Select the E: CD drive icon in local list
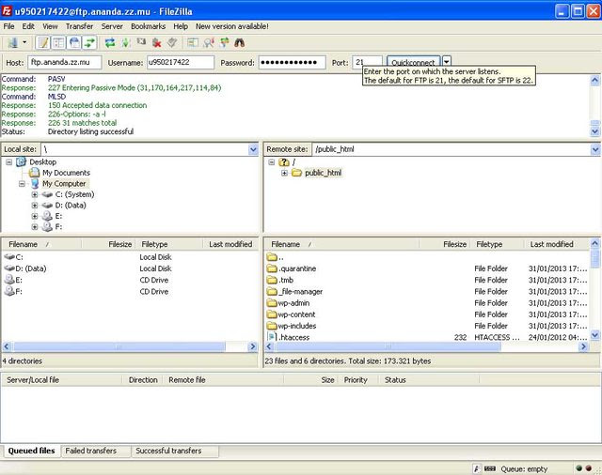 9,280
